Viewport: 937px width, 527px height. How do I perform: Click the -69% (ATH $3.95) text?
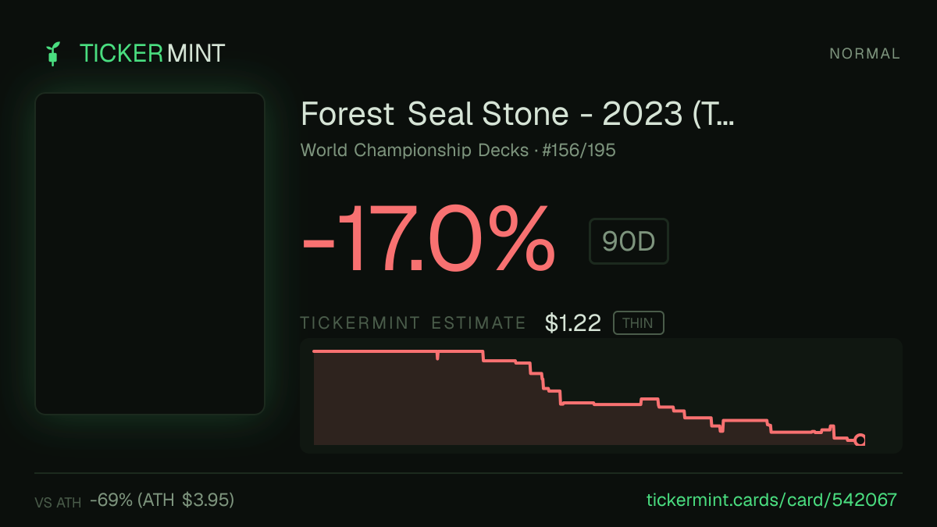(162, 500)
